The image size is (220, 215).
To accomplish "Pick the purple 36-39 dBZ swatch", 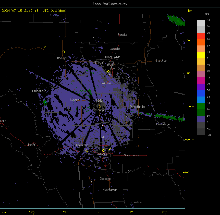I will 201,87.
